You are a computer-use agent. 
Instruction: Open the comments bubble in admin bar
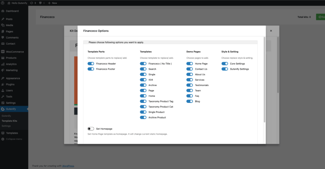coord(40,3)
